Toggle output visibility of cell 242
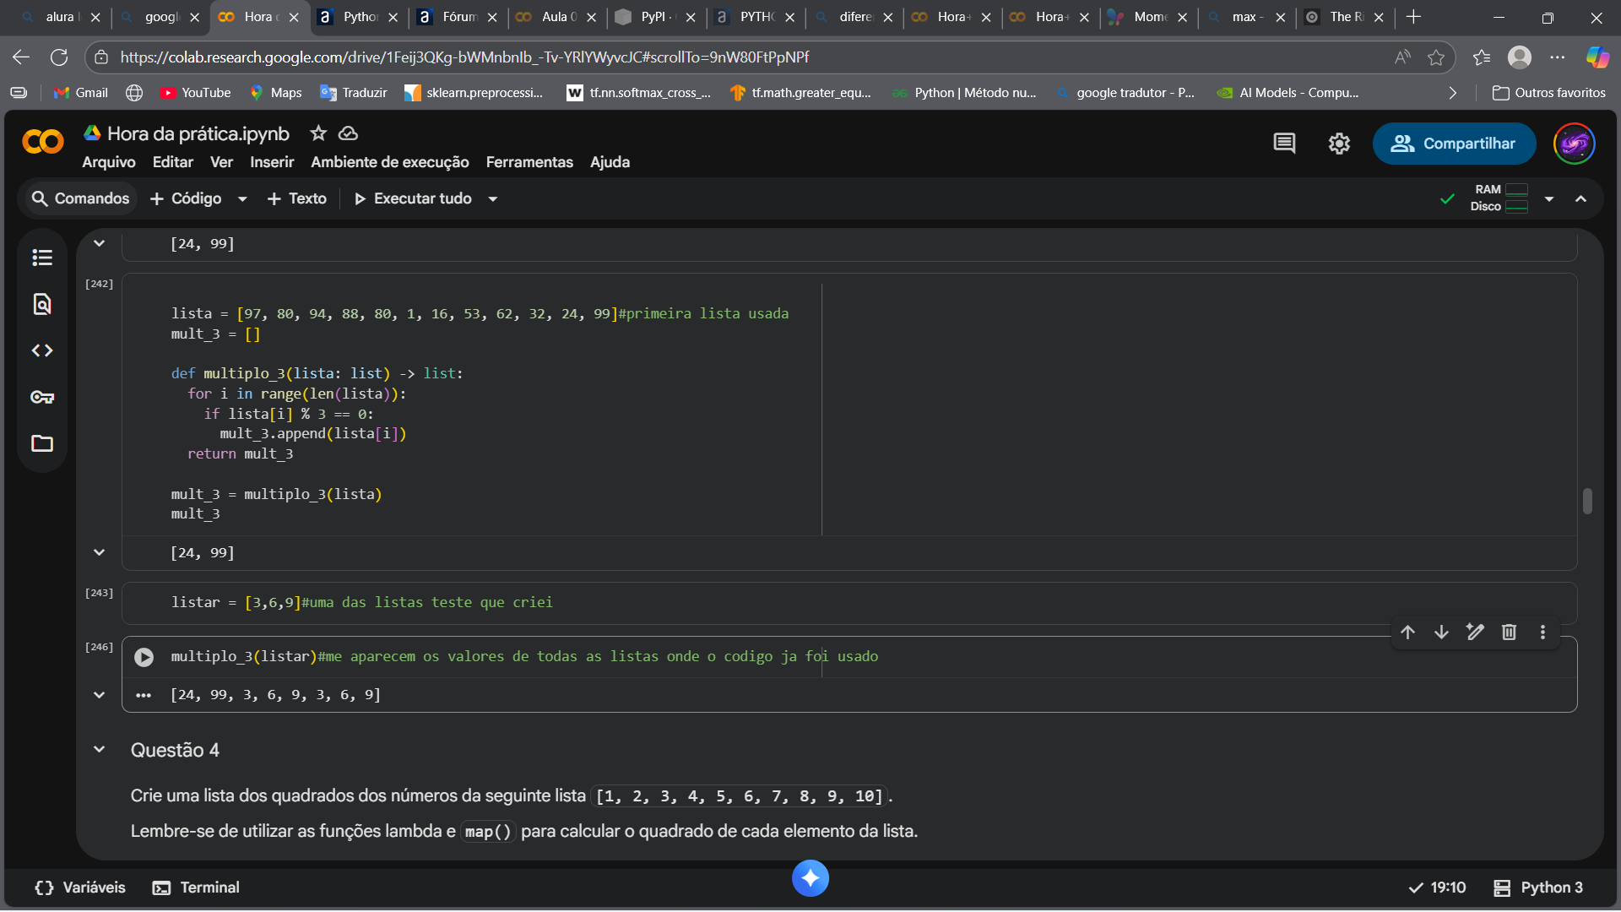1621x912 pixels. pos(100,552)
